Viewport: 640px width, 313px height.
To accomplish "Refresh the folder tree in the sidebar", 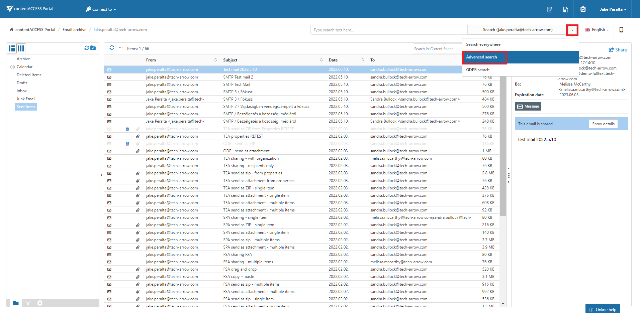I will coord(87,48).
